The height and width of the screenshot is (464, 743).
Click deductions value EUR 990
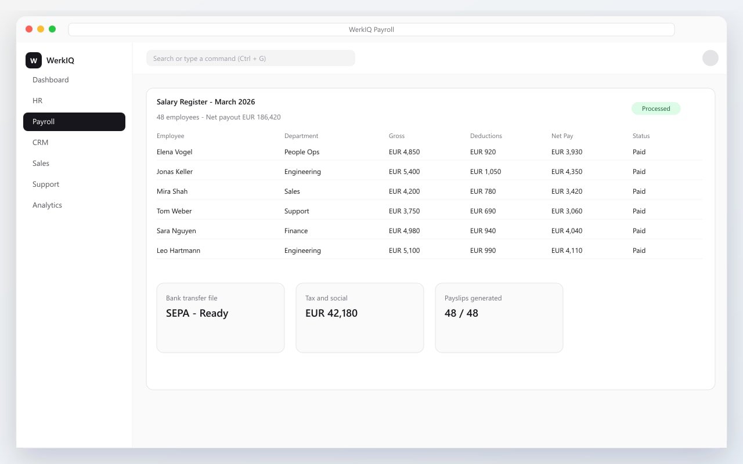483,251
